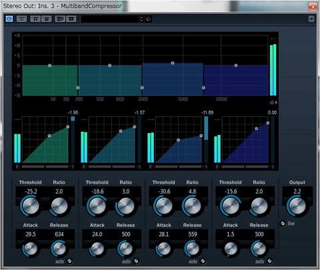Open the preset management diamond icon
This screenshot has height=270, width=320.
[x=148, y=19]
